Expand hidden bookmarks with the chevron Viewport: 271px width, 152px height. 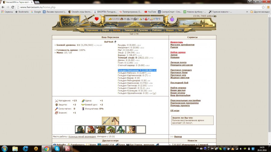247,12
